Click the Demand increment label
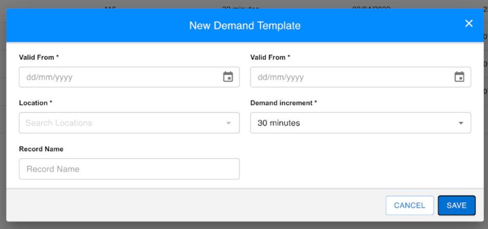The height and width of the screenshot is (229, 488). point(284,103)
